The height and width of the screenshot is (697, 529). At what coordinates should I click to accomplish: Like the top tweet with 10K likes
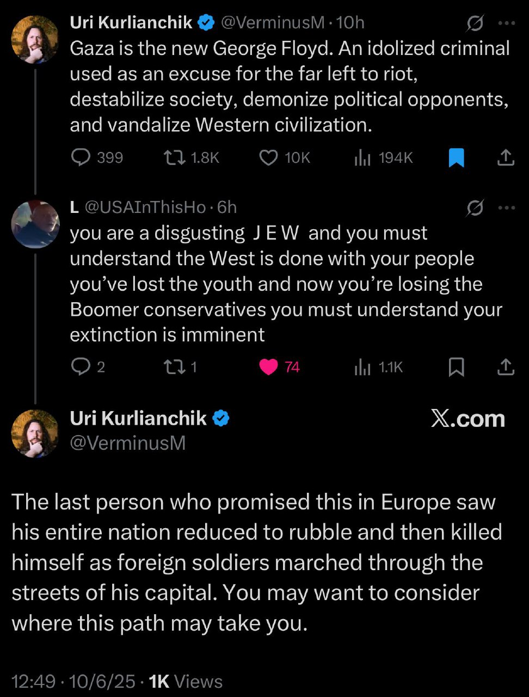point(268,158)
